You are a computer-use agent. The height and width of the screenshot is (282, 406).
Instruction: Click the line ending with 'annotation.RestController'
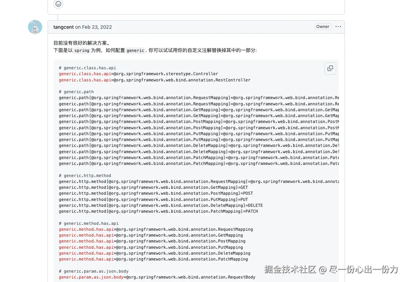point(155,80)
